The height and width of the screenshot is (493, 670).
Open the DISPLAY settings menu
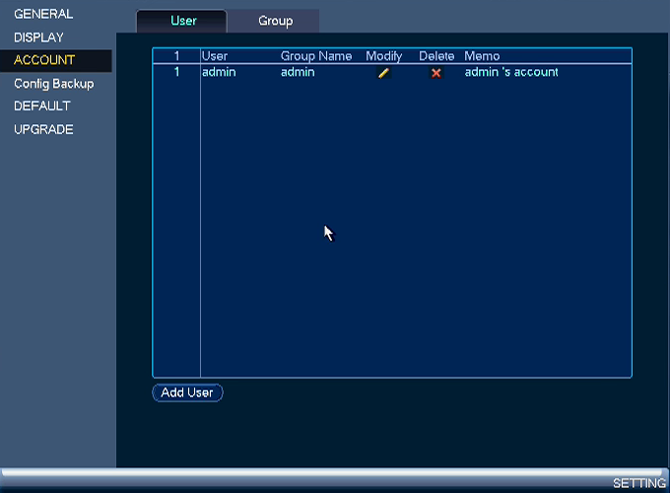click(38, 37)
